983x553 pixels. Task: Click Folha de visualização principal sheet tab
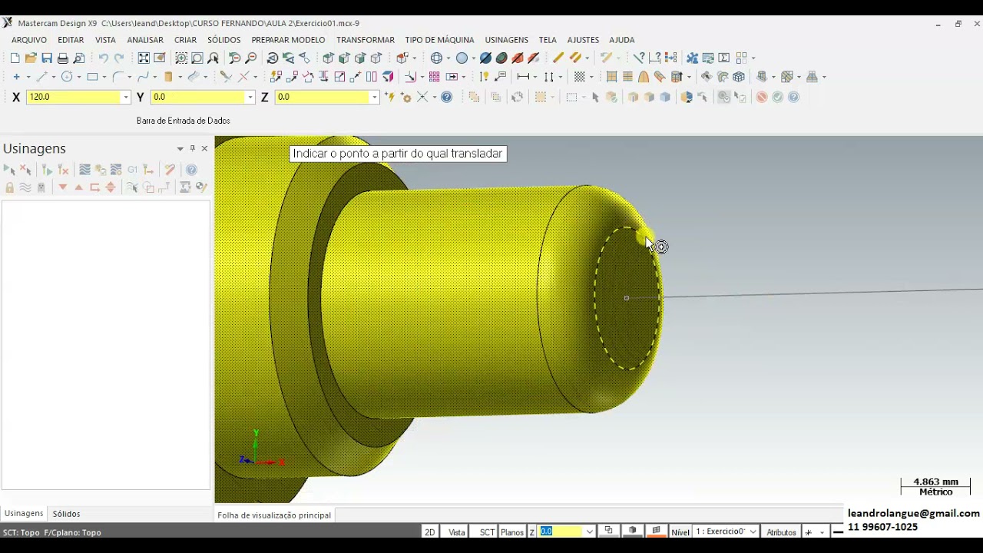[274, 515]
